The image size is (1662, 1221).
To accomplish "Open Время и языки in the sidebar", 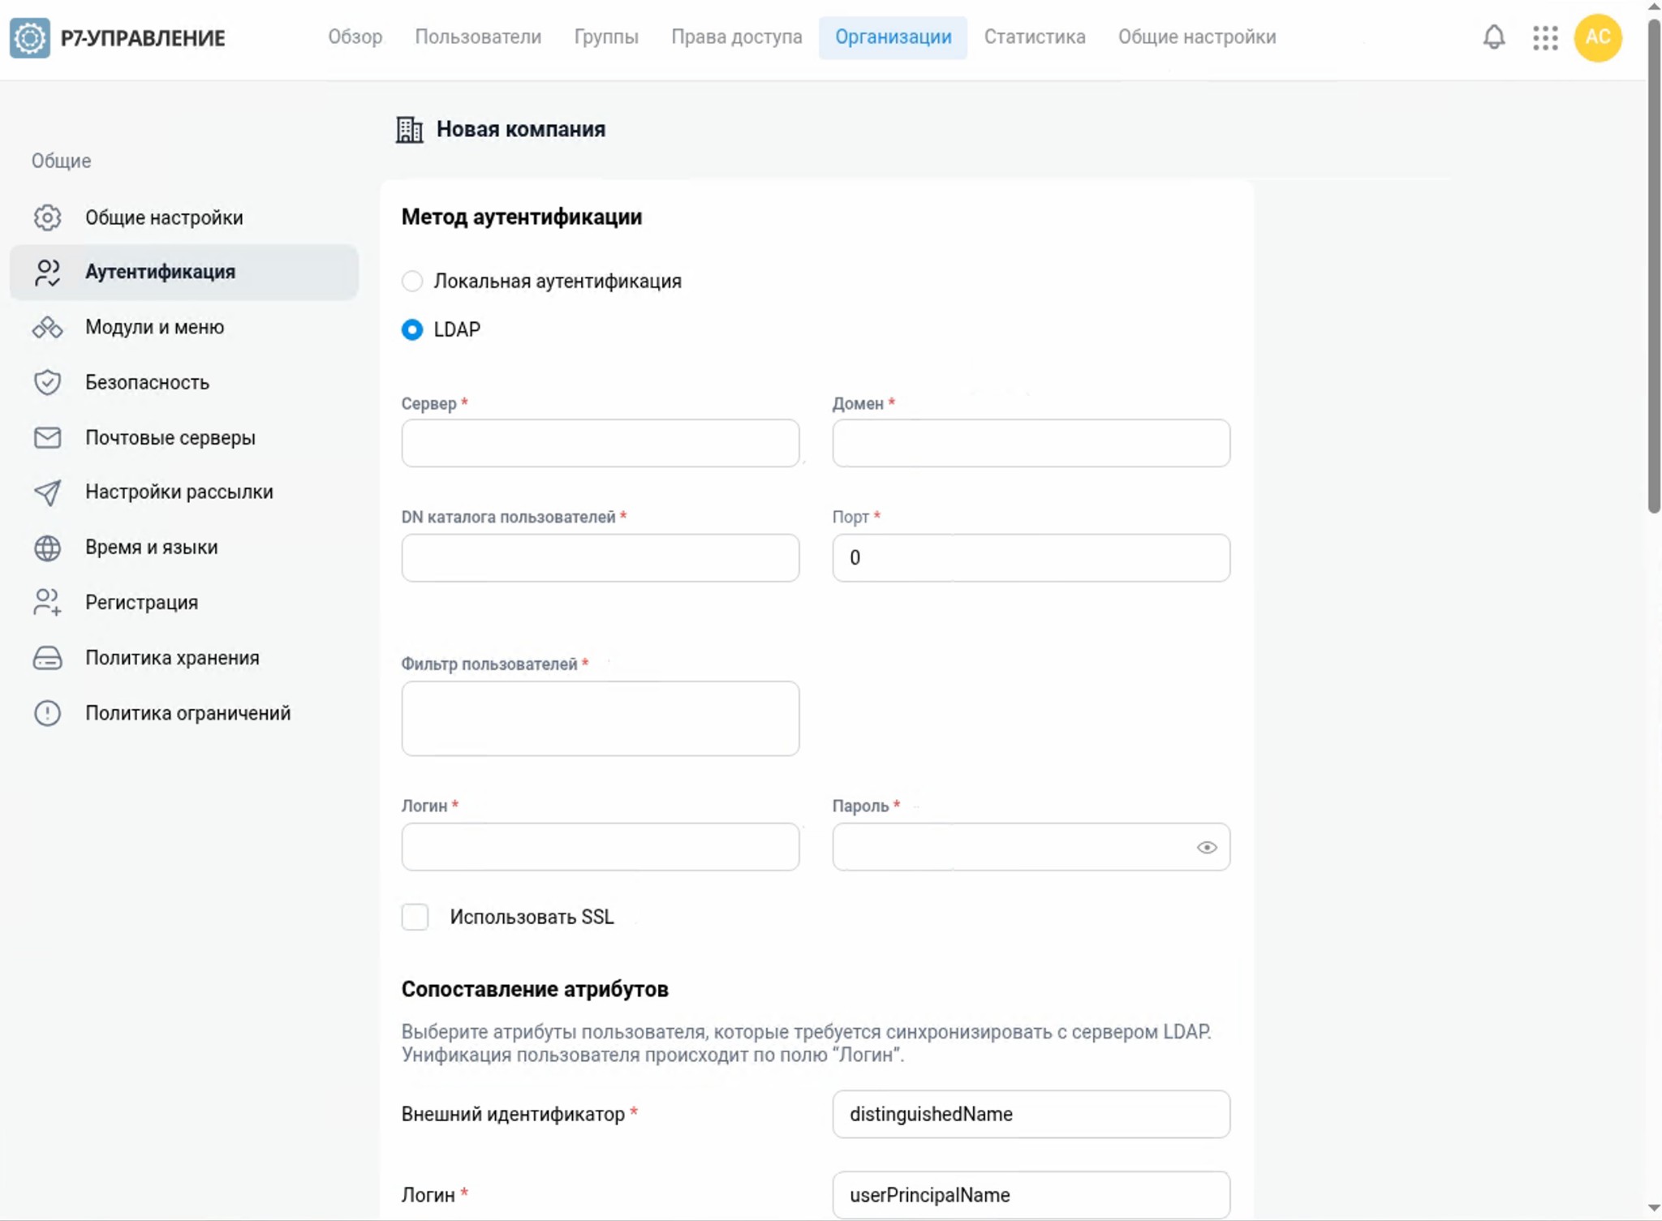I will point(184,548).
